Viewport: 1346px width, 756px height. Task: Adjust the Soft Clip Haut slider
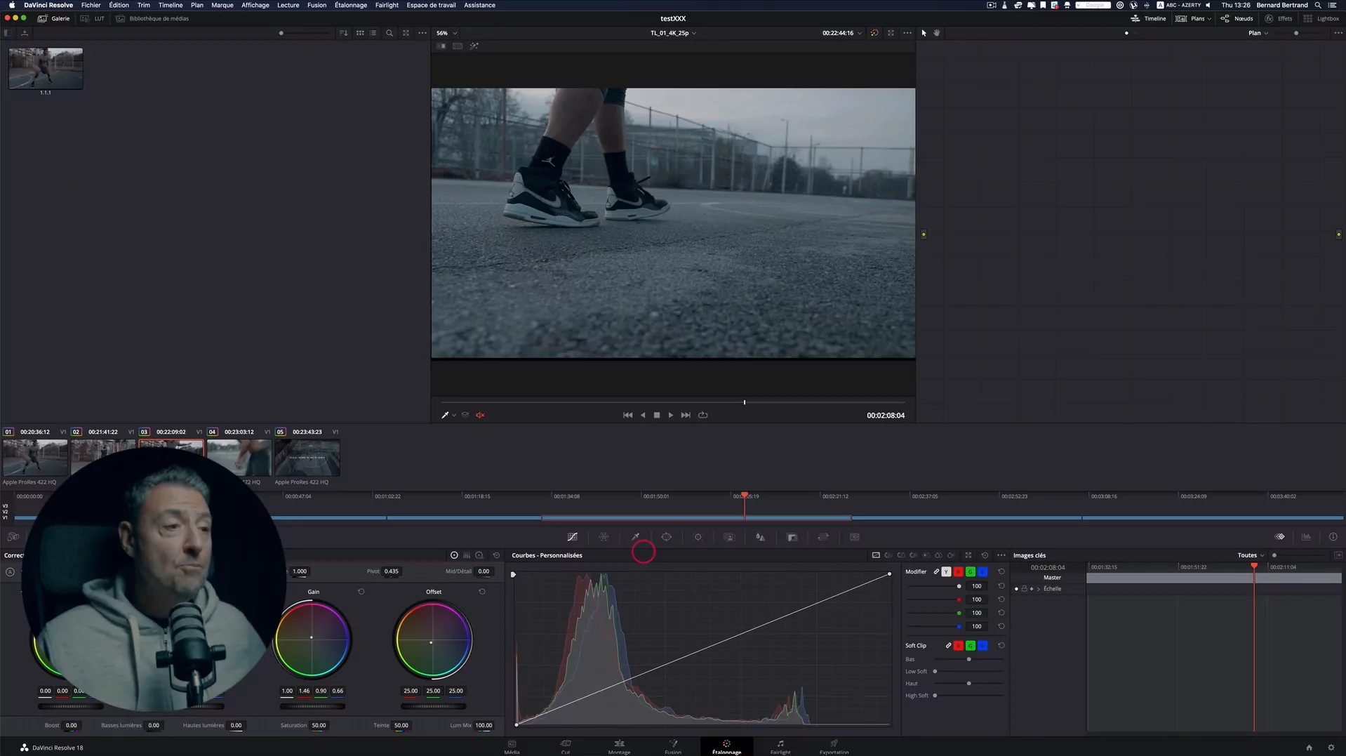tap(968, 684)
